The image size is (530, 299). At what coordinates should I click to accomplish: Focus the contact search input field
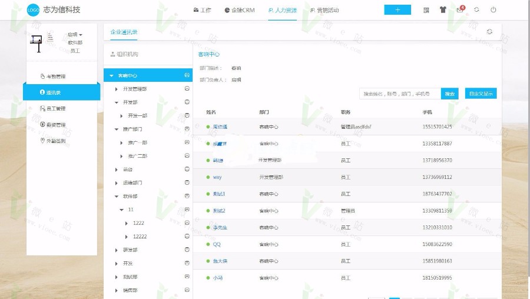click(x=400, y=94)
